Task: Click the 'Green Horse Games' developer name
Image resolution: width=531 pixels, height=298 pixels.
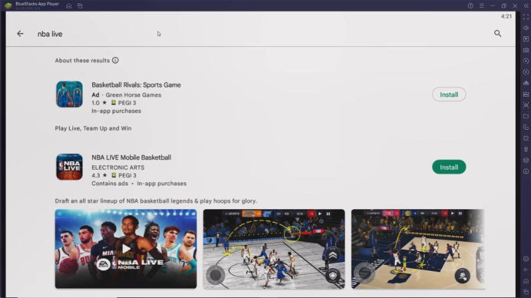Action: pyautogui.click(x=133, y=95)
